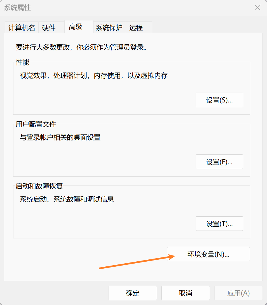Open the 系统保护 tab
Screen dimensions: 267x305
[109, 27]
